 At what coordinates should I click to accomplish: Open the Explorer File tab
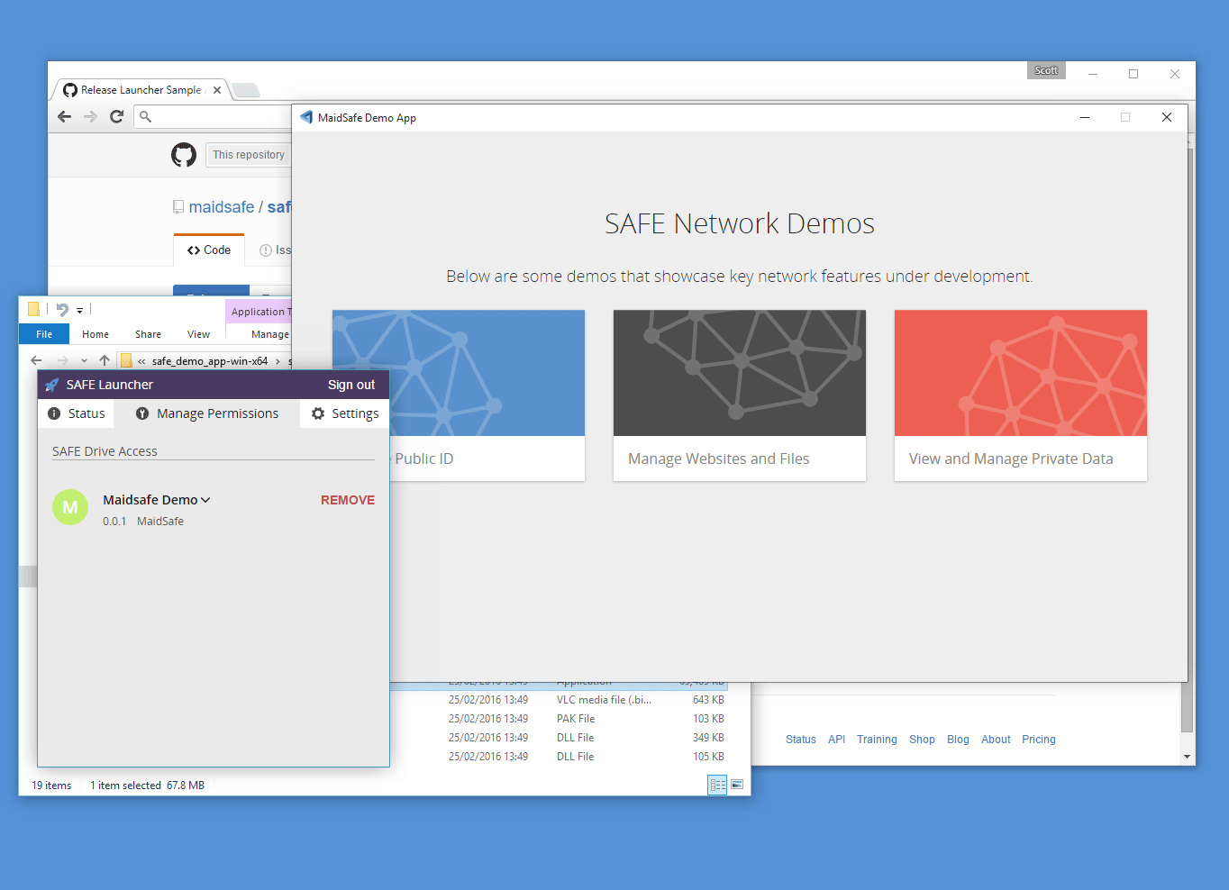(44, 334)
